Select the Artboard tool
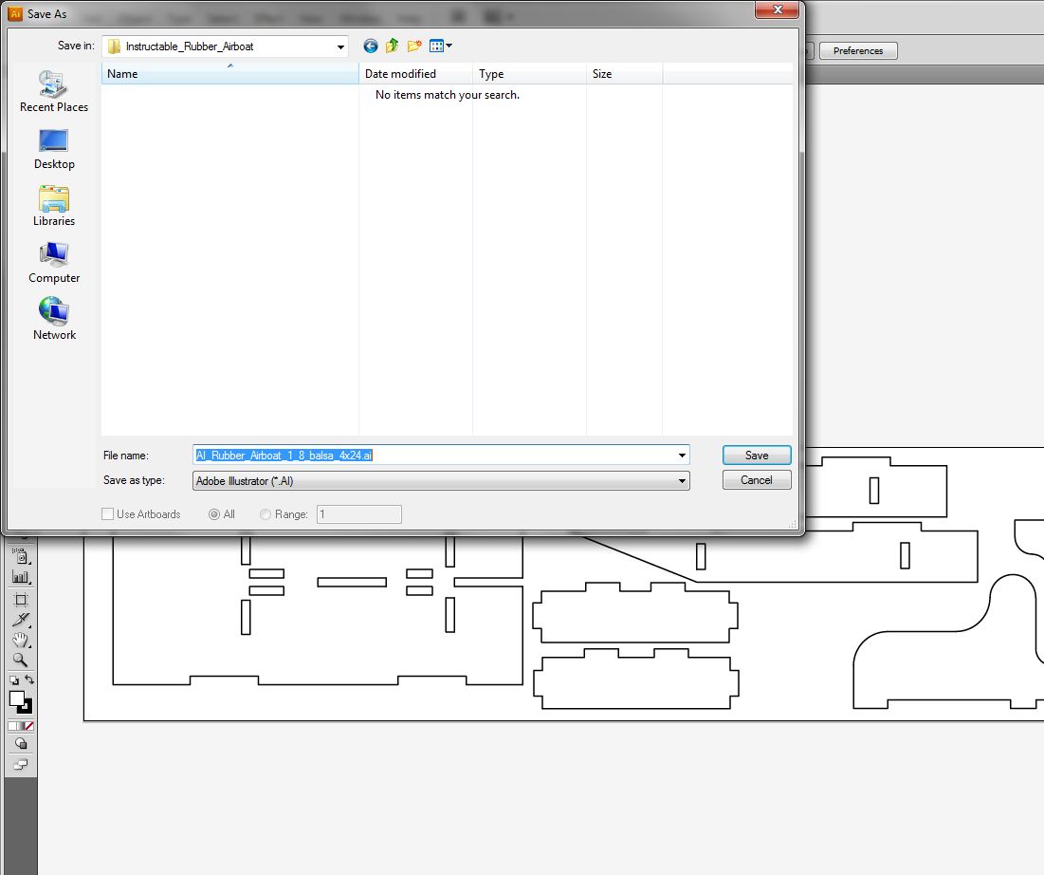 tap(21, 599)
